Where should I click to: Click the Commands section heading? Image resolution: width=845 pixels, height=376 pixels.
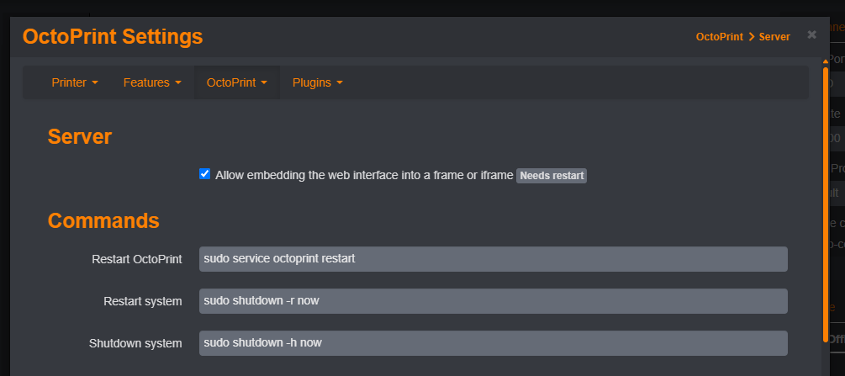click(103, 220)
